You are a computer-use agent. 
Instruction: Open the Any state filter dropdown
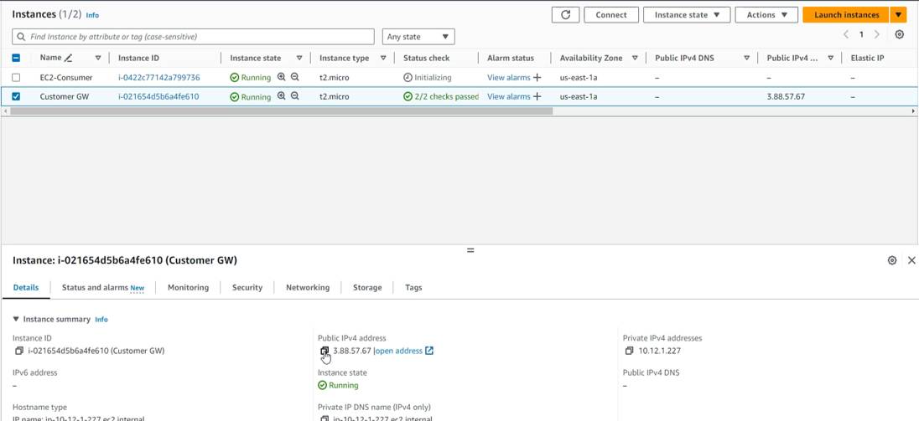[418, 36]
